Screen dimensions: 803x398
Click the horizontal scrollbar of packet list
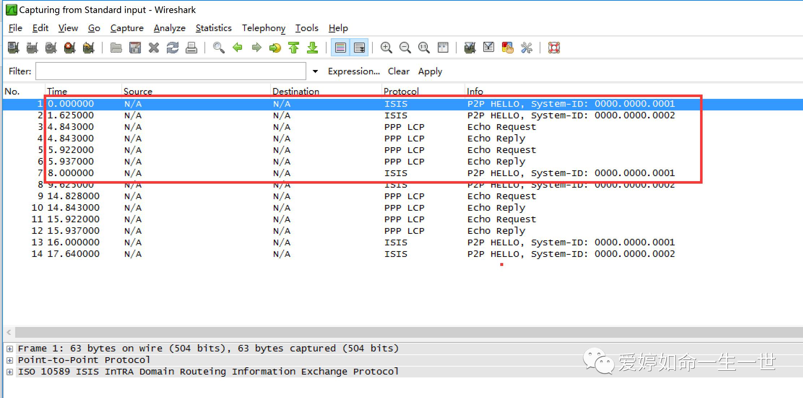(397, 332)
